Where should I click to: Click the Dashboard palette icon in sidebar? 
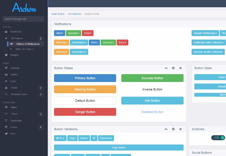[x=6, y=32]
